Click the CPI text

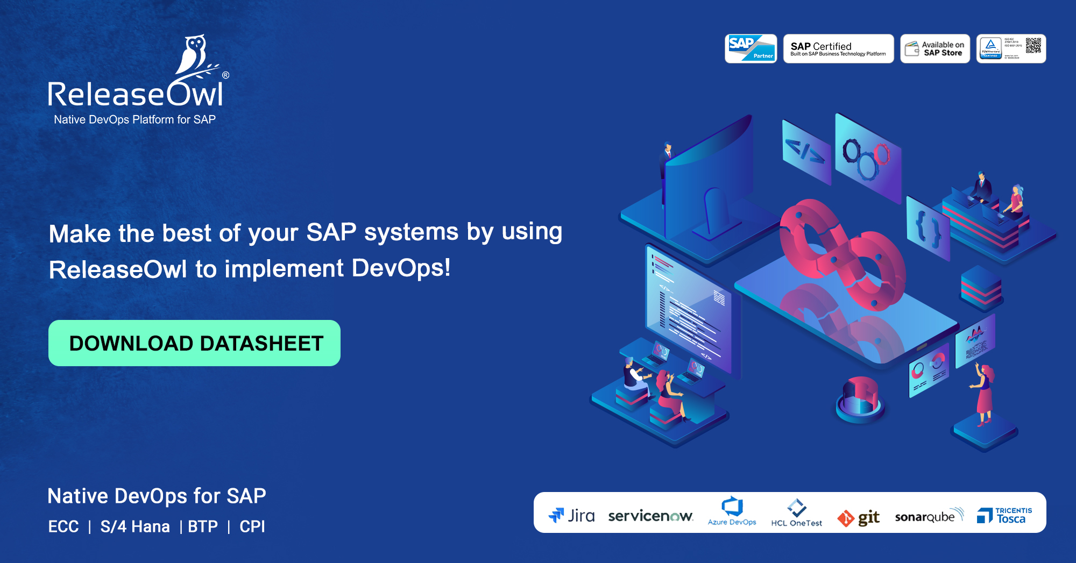coord(252,526)
